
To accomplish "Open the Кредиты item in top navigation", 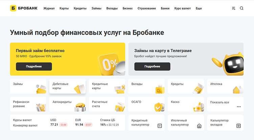I will click(80, 8).
